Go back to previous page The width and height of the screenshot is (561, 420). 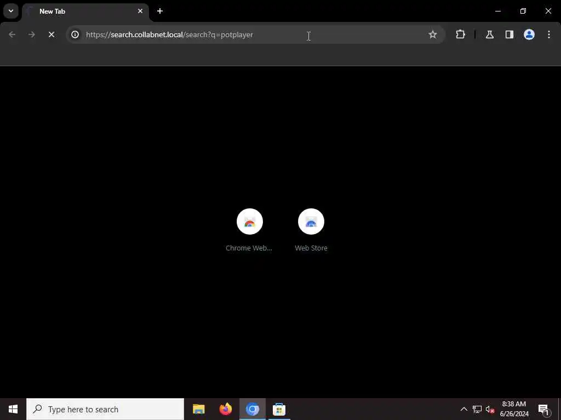pyautogui.click(x=12, y=34)
